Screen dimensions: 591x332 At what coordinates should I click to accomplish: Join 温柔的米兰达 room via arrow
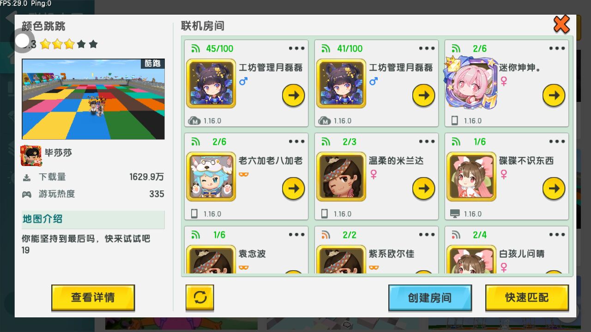424,189
